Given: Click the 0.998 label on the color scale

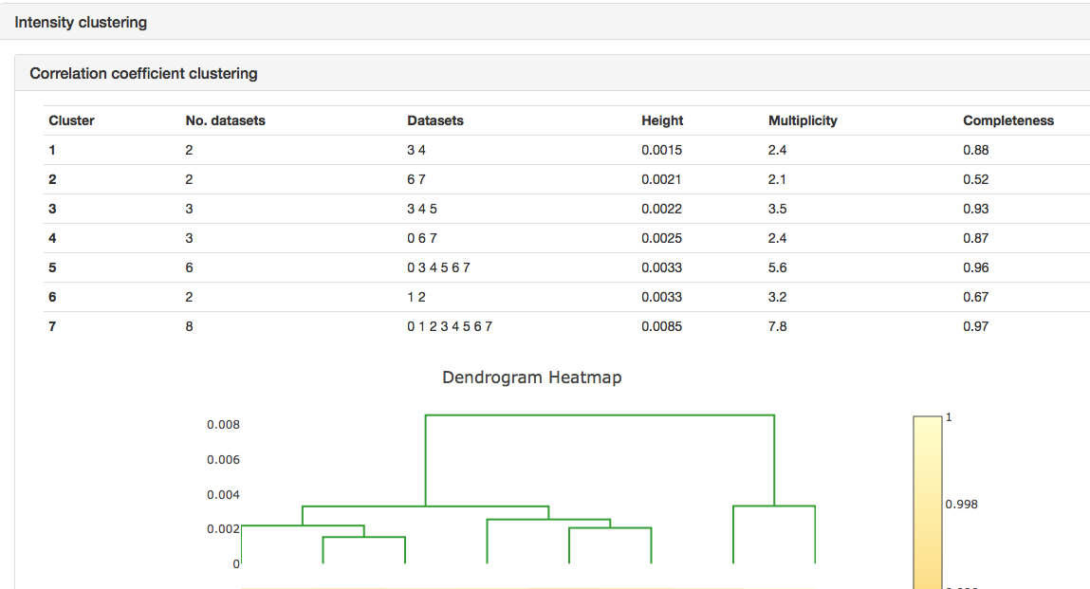Looking at the screenshot, I should [961, 504].
